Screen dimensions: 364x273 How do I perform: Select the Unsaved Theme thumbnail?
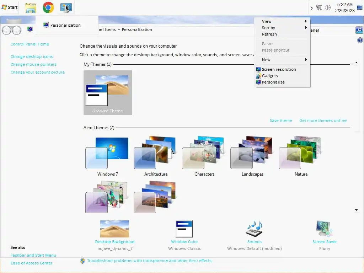point(108,93)
